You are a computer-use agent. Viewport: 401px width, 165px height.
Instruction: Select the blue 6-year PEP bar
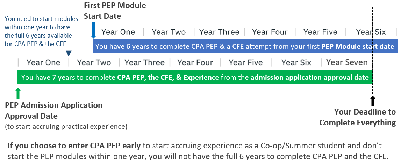(245, 46)
